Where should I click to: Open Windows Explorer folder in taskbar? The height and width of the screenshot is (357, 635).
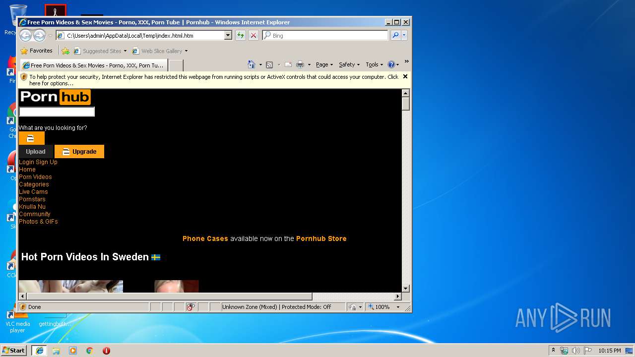56,351
